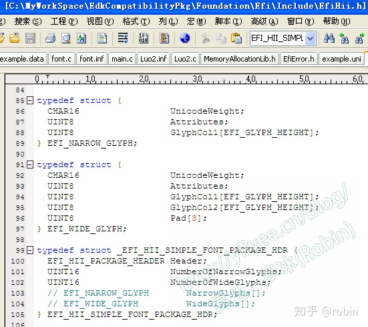Click column 30 on the ruler
Screen dimensions: 368x327
coord(198,79)
